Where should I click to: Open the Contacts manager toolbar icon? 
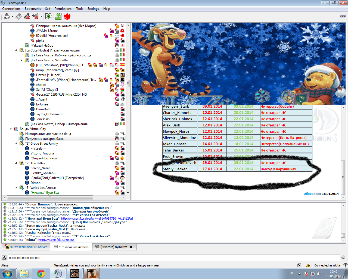click(x=58, y=17)
